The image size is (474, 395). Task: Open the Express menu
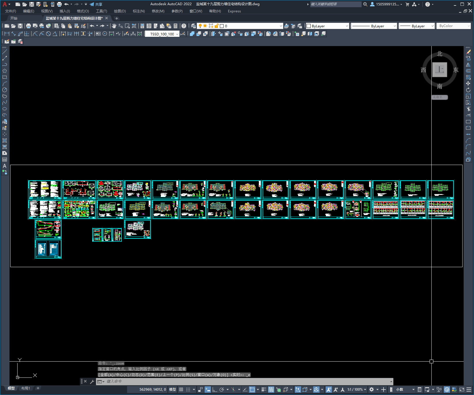(234, 11)
